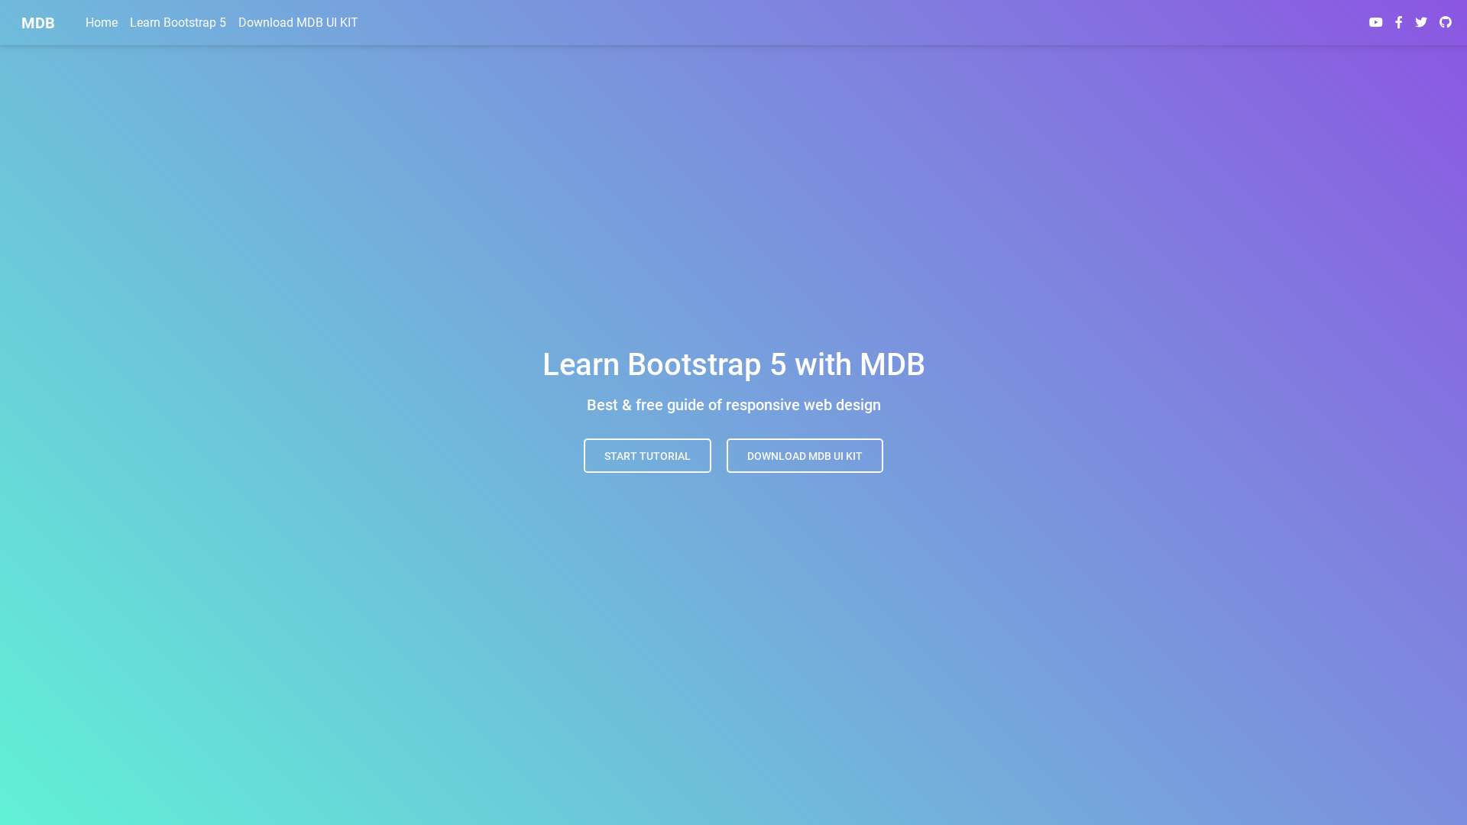Click the word 'Learn' starting the main heading
1467x825 pixels.
[581, 364]
